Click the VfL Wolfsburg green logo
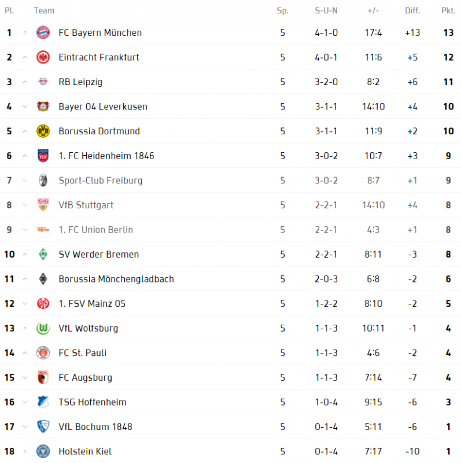461x463 pixels. 43,328
